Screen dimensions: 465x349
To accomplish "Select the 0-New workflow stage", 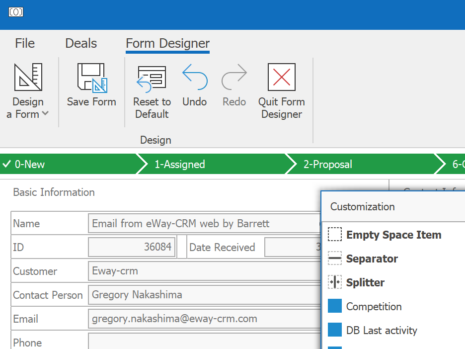I will click(x=70, y=164).
